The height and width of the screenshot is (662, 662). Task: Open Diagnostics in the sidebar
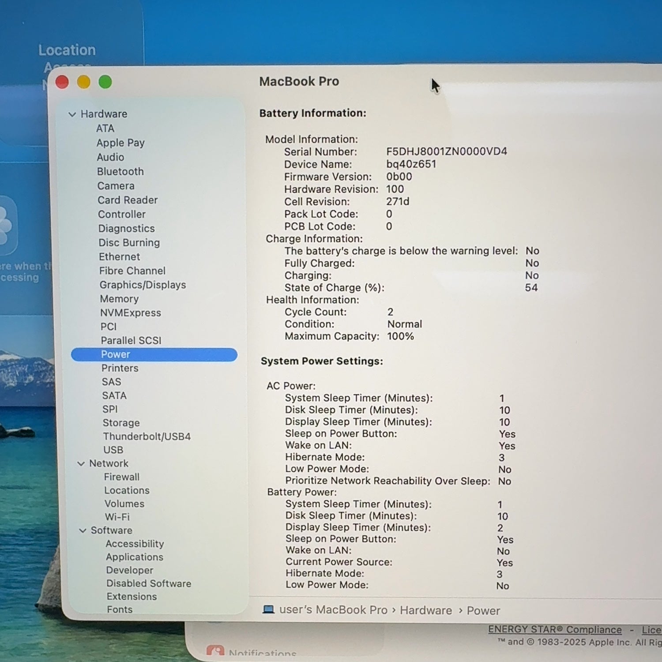pos(127,229)
